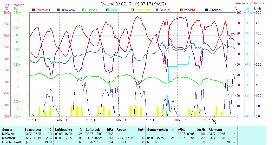Click the average temperature value 19.08
This screenshot has width=275, height=145.
pos(48,142)
